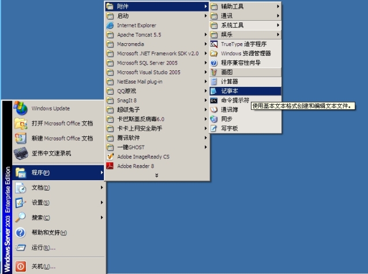This screenshot has width=368, height=274.
Task: Click the 帮助和支持 question mark icon
Action: [x=20, y=233]
